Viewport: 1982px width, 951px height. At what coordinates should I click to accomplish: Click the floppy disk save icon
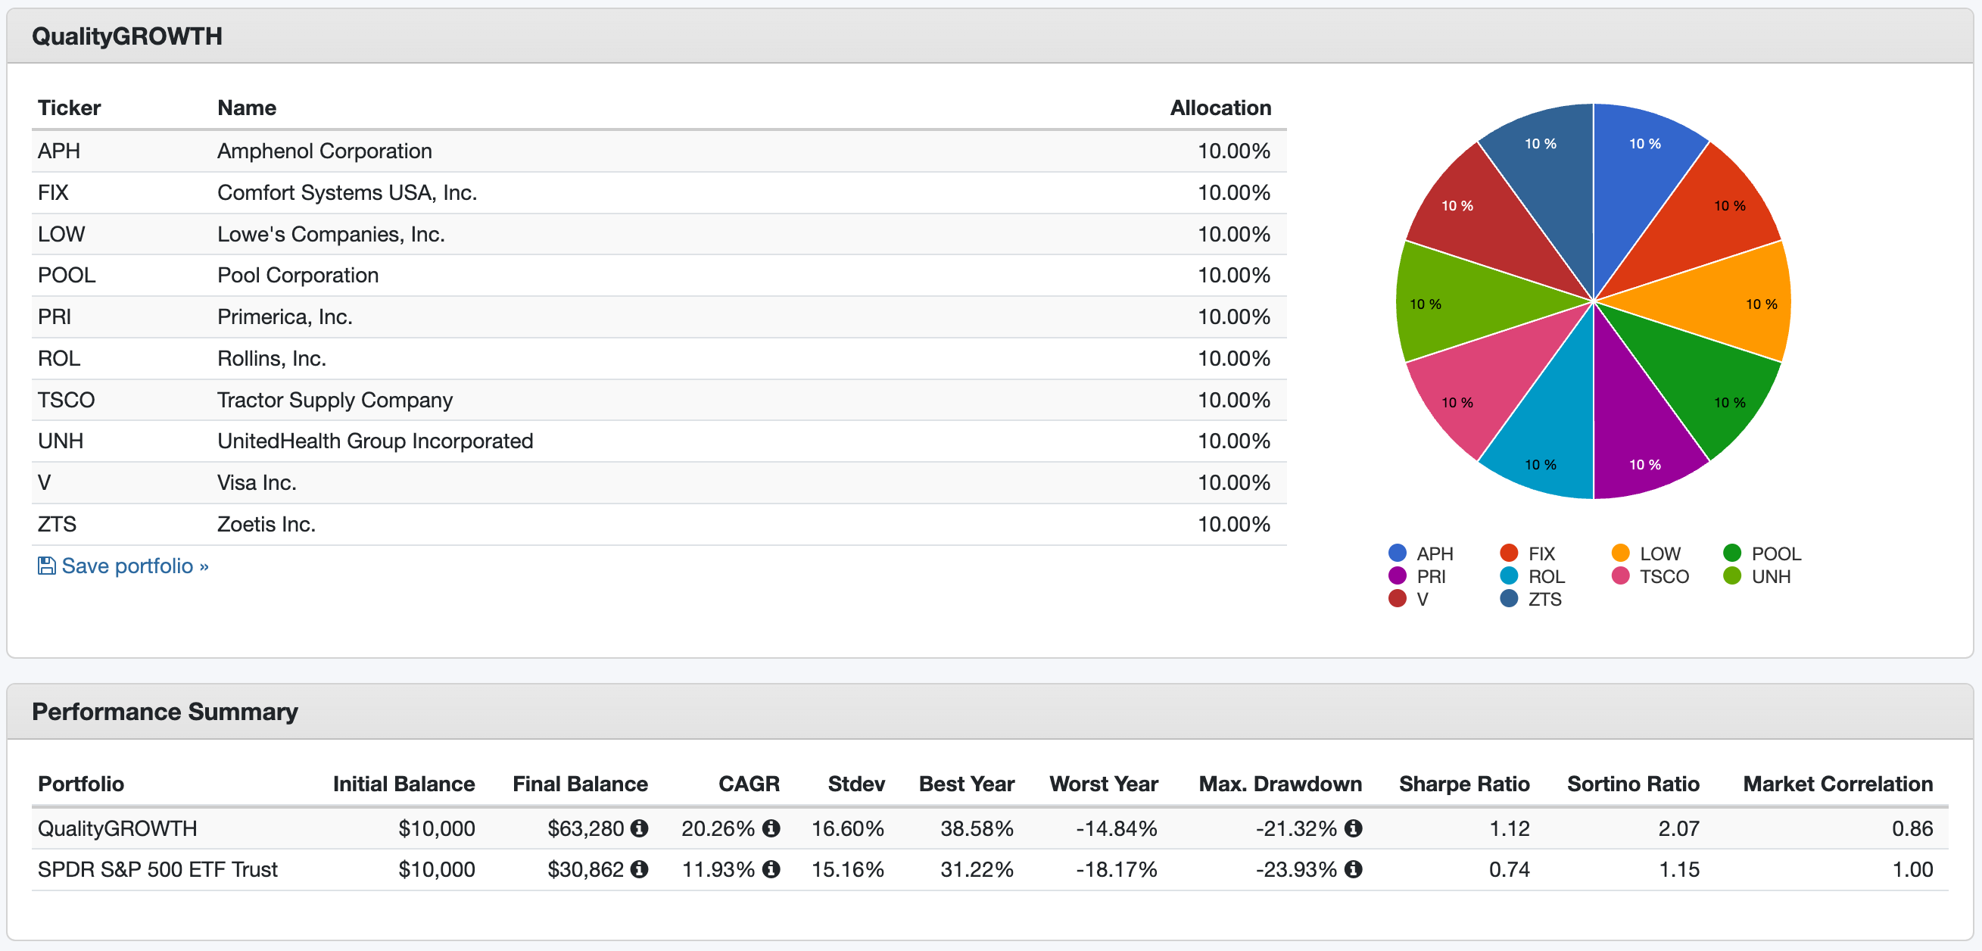click(46, 566)
